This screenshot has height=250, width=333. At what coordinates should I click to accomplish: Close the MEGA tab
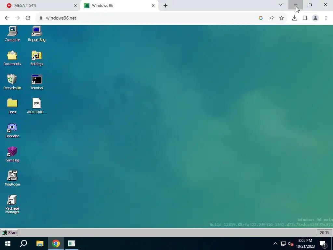pos(75,6)
